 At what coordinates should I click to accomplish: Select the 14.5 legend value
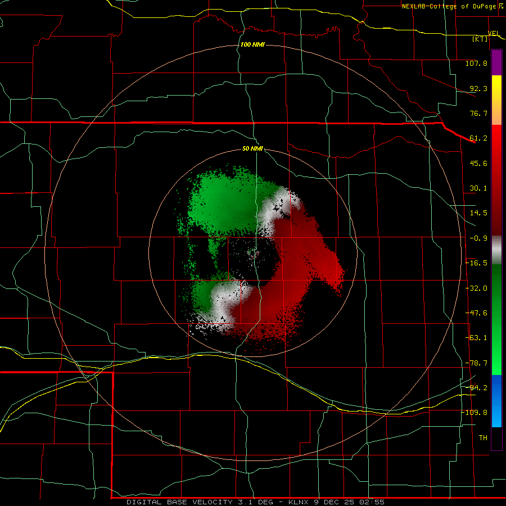[478, 213]
